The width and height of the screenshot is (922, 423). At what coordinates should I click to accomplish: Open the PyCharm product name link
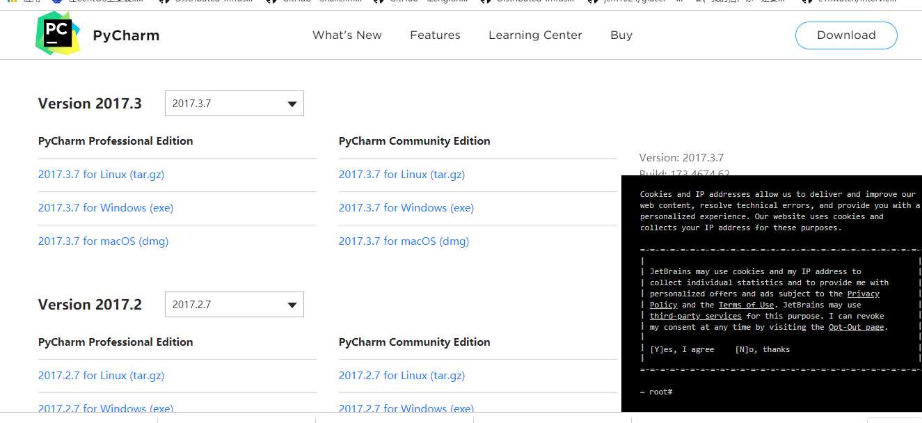[126, 35]
